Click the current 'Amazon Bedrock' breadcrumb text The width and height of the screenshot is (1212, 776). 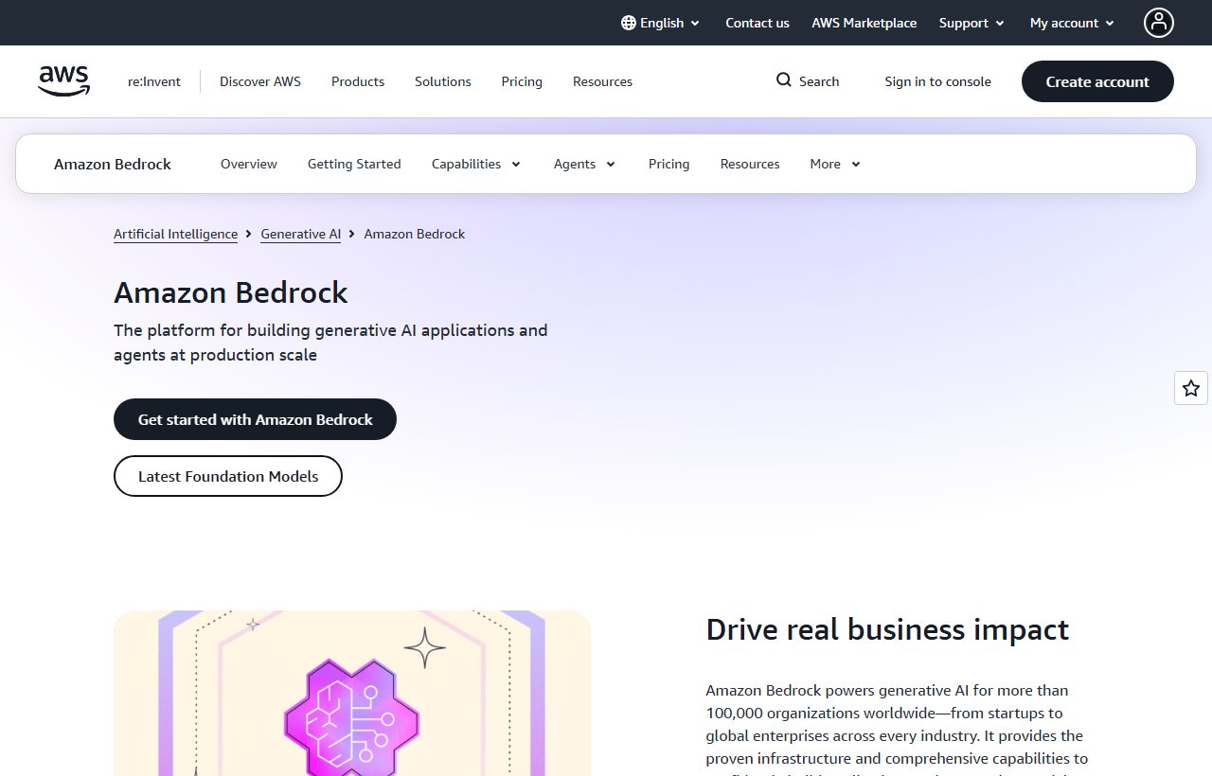pyautogui.click(x=415, y=234)
